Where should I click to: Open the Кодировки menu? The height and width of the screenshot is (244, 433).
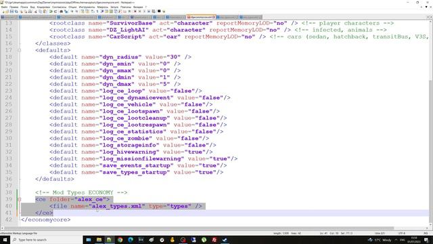(43, 7)
